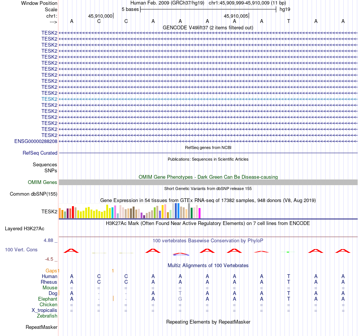The width and height of the screenshot is (358, 336).
Task: Click the TESK2 label beside the GTEx bar chart
Action: 49,211
